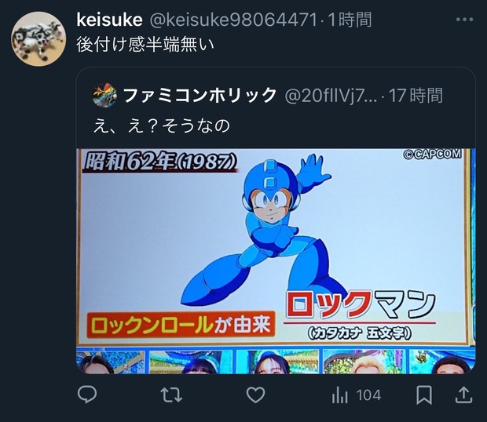Click the share upload icon
487x422 pixels.
[463, 395]
